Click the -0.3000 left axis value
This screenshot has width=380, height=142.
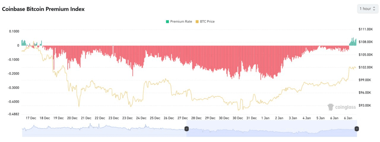click(13, 88)
